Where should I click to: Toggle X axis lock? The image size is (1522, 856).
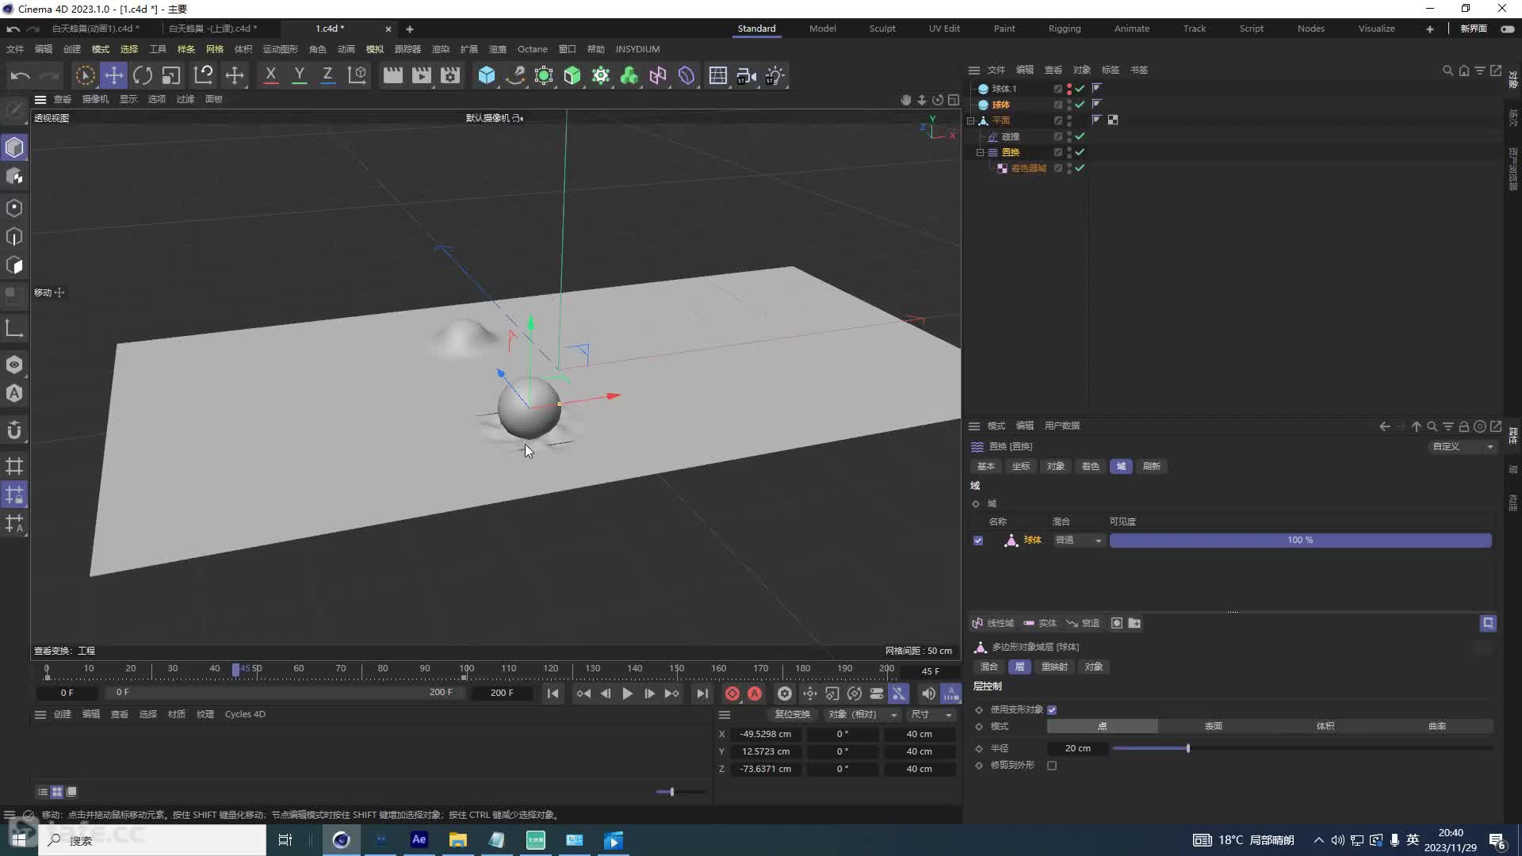[x=270, y=75]
